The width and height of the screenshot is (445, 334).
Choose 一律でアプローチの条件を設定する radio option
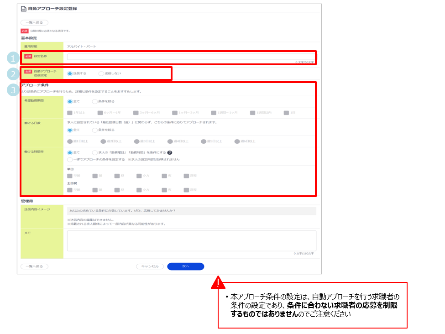click(70, 159)
